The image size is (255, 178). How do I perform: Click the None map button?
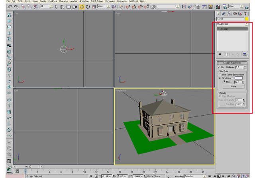pos(234,86)
